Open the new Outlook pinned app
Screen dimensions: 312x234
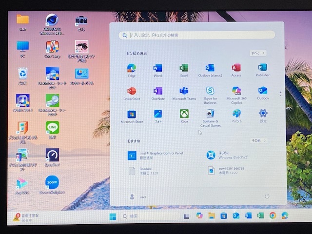pyautogui.click(x=263, y=93)
